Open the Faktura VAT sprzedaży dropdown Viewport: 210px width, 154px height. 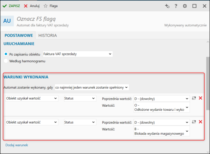tap(78, 54)
